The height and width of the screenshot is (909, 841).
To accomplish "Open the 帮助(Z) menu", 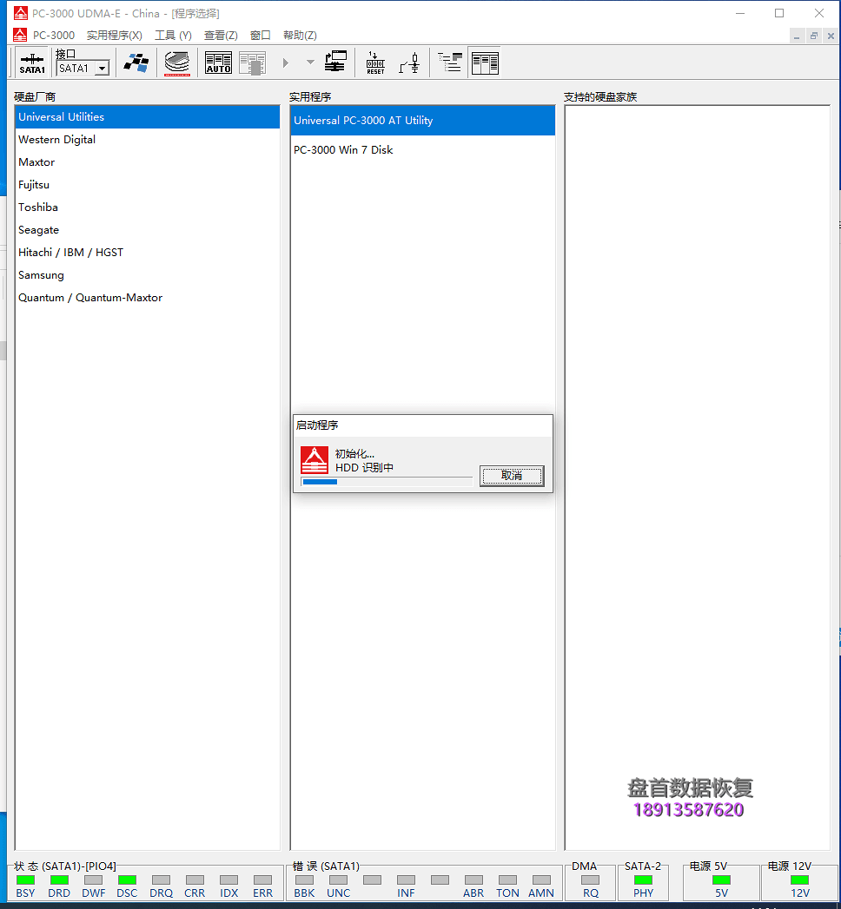I will pyautogui.click(x=300, y=36).
